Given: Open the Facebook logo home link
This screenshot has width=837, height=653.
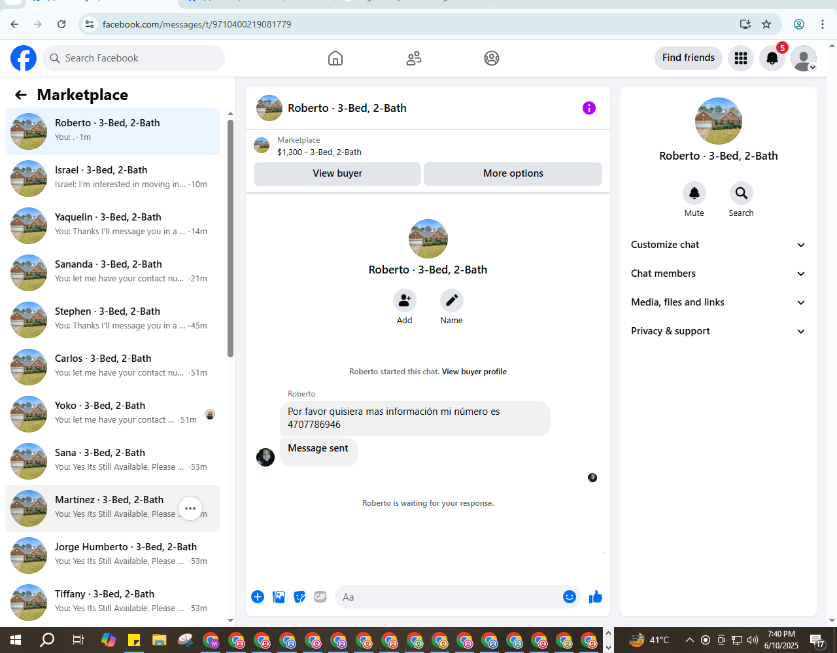Looking at the screenshot, I should [x=24, y=58].
